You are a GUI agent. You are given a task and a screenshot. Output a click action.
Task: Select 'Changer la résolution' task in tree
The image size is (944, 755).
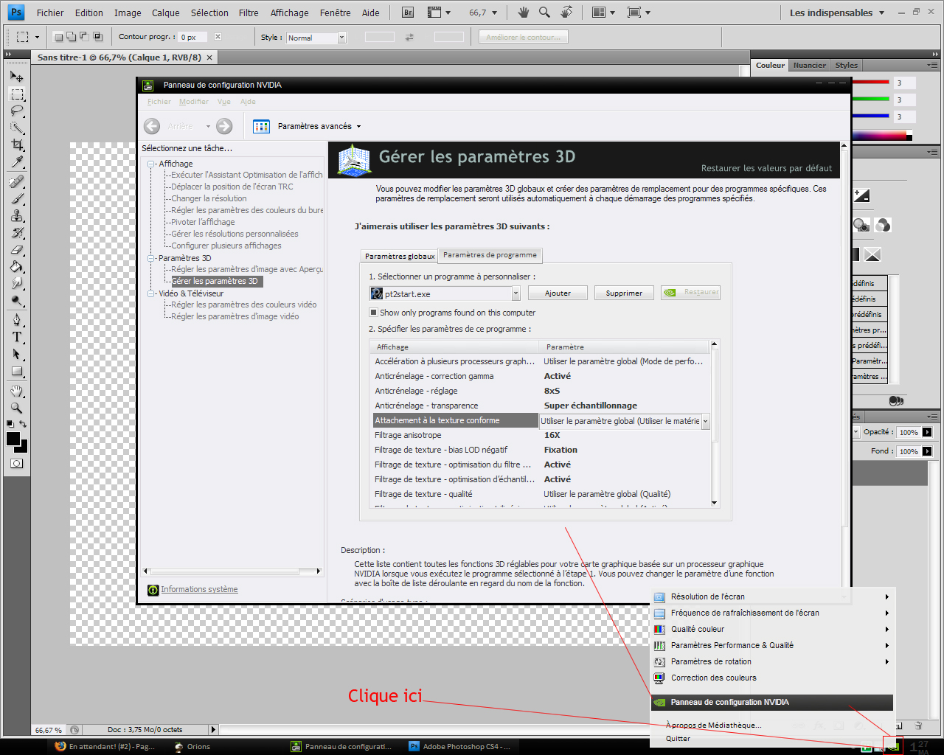209,198
